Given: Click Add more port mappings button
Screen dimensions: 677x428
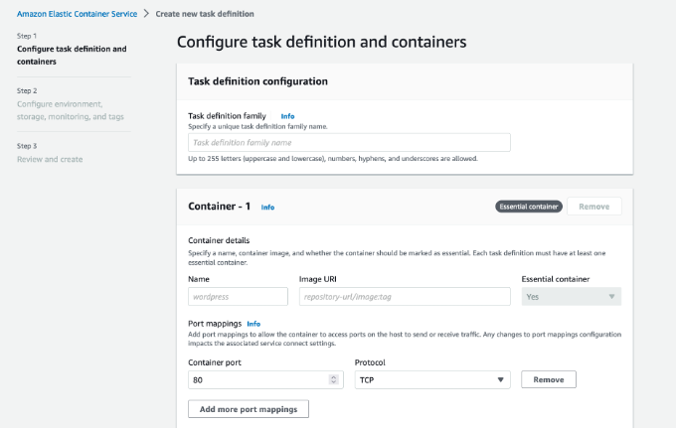Looking at the screenshot, I should (x=249, y=409).
